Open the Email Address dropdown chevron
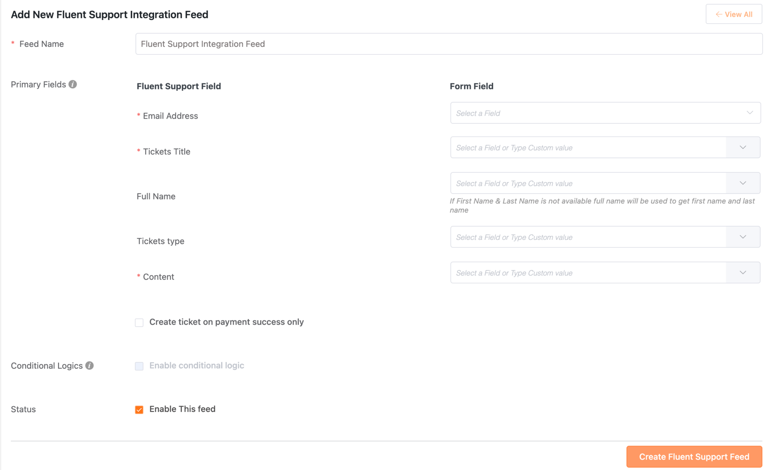The width and height of the screenshot is (769, 470). tap(750, 113)
